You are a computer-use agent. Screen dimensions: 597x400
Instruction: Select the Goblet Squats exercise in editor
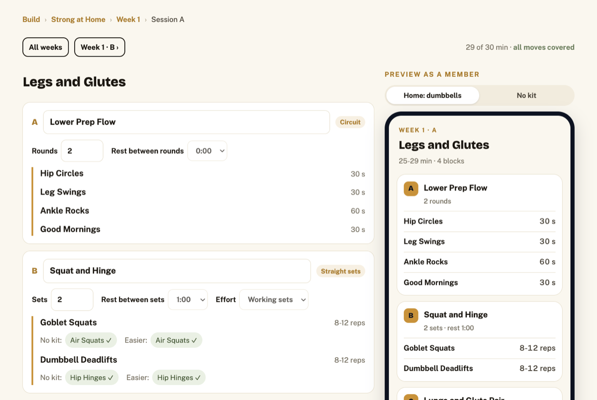tap(69, 322)
